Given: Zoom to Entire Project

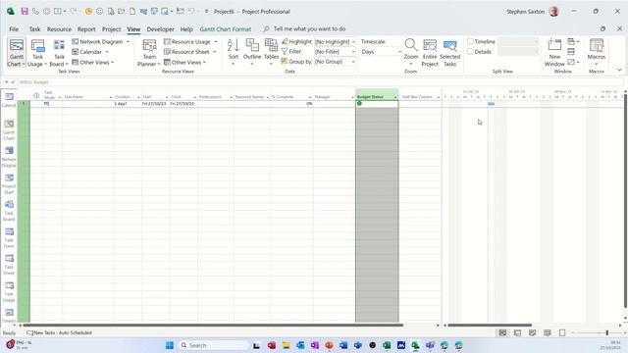Looking at the screenshot, I should click(x=430, y=53).
